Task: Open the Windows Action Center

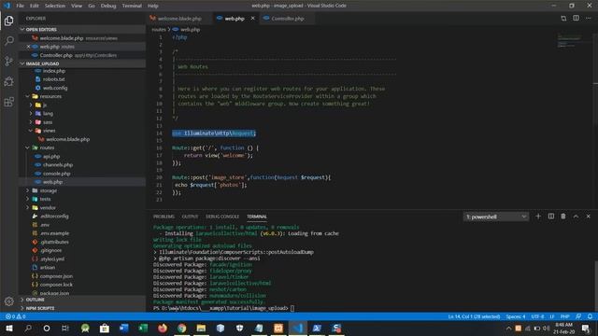Action: 586,328
